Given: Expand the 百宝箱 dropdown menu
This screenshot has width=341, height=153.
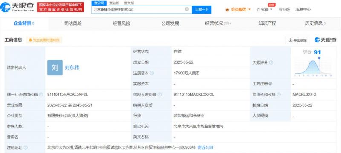Looking at the screenshot, I should coord(264,9).
